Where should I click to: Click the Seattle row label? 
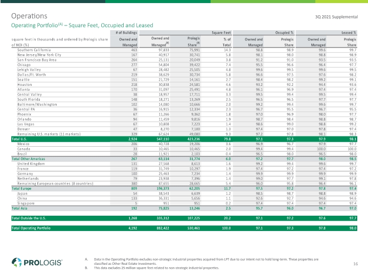tap(24, 80)
